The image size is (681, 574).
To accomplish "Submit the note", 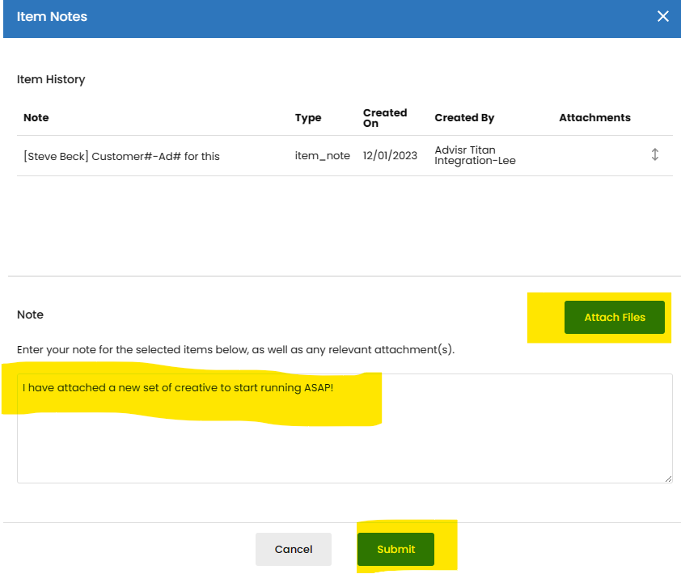I will (395, 549).
